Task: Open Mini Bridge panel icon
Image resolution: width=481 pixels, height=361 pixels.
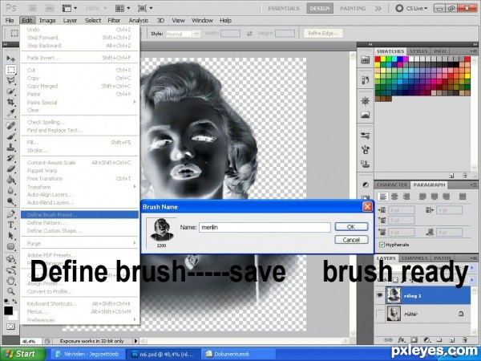Action: (x=365, y=60)
